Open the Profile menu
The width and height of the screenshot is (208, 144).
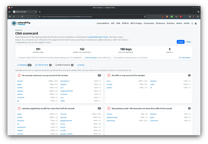[x=187, y=23]
